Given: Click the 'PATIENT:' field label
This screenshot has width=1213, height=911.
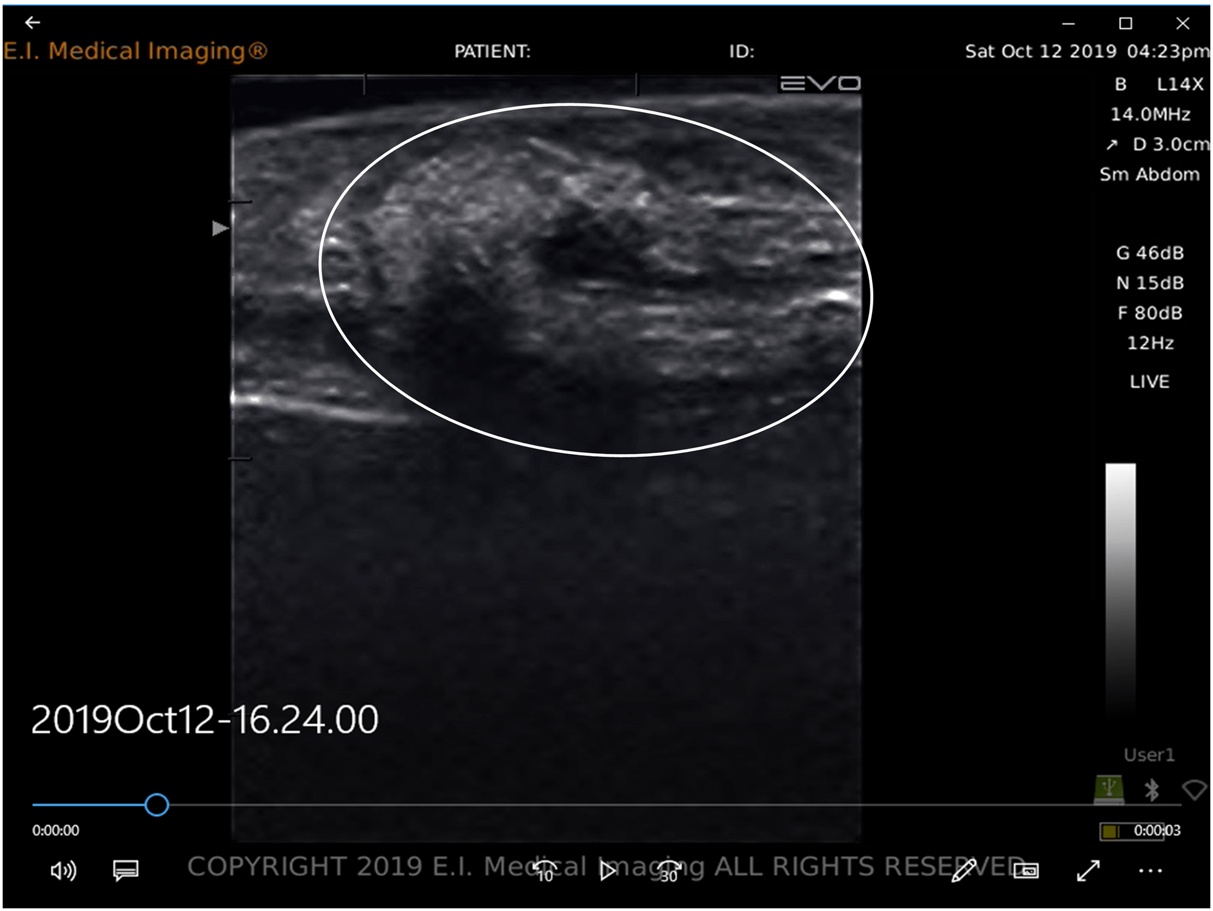Looking at the screenshot, I should pyautogui.click(x=492, y=51).
